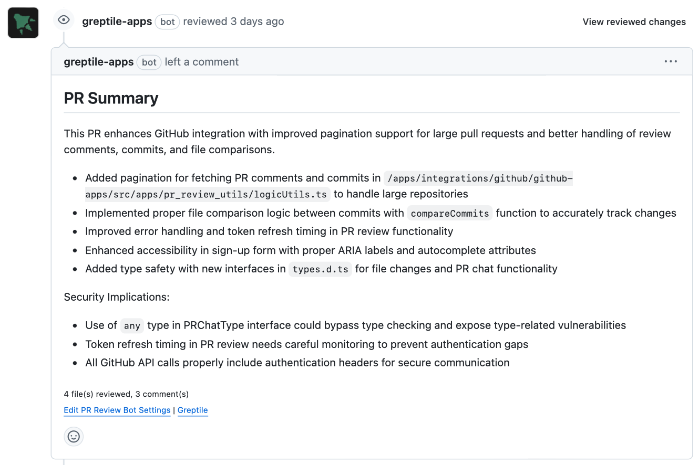Click the "left a comment" text
Screen dimensions: 699x465
click(202, 62)
